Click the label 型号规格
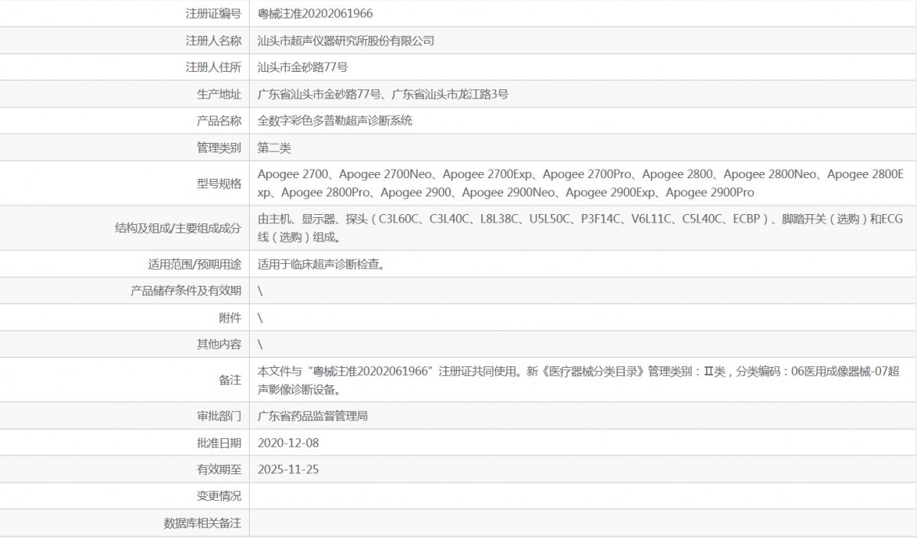 point(219,183)
